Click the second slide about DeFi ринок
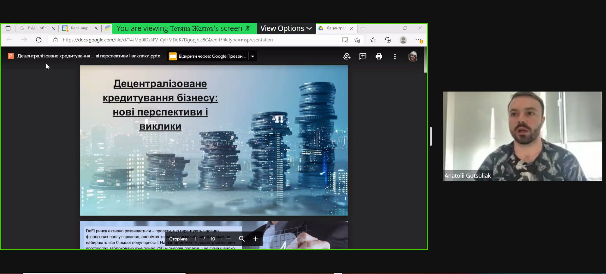Screen dimensions: 606x274 coord(214,235)
